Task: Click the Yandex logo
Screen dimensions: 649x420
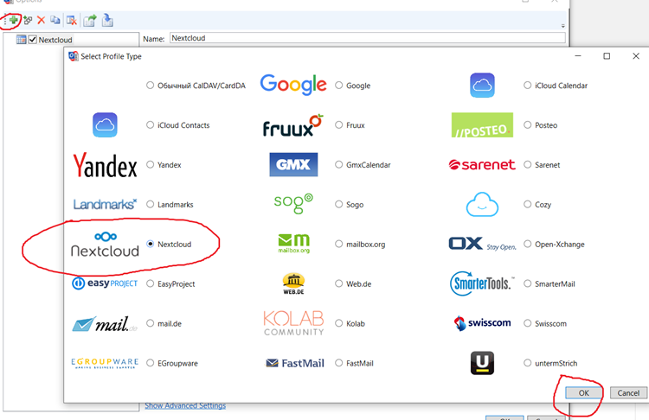Action: 105,164
